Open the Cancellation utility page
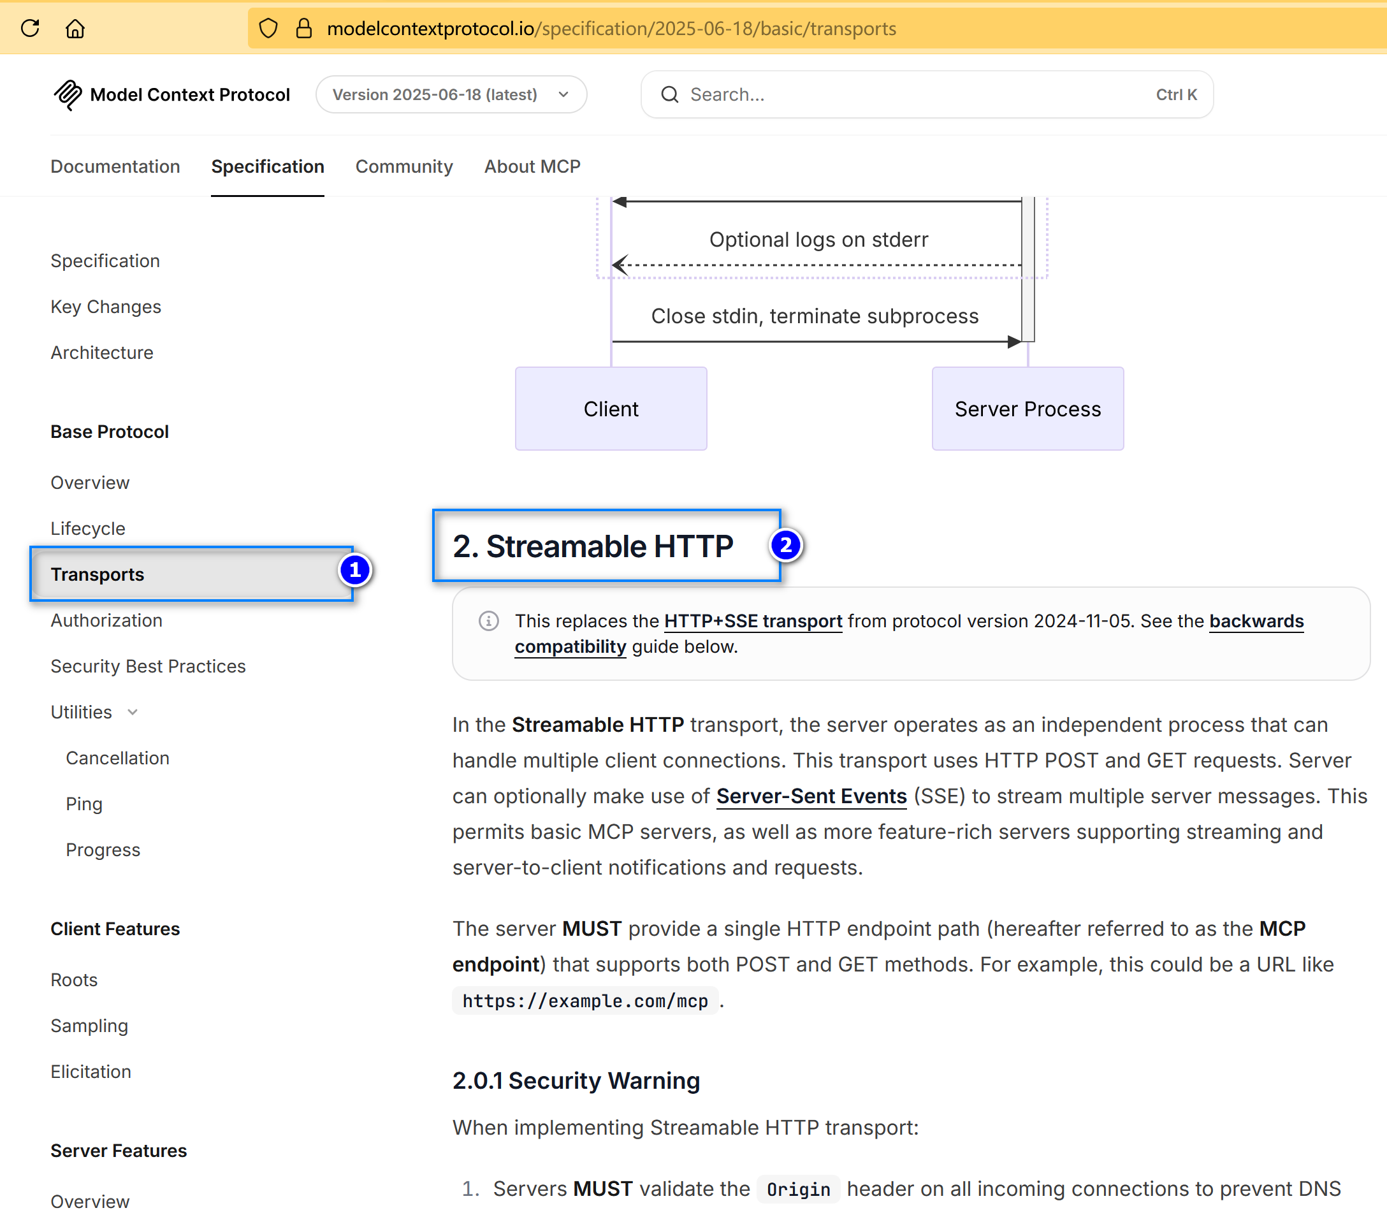Image resolution: width=1387 pixels, height=1215 pixels. point(117,758)
